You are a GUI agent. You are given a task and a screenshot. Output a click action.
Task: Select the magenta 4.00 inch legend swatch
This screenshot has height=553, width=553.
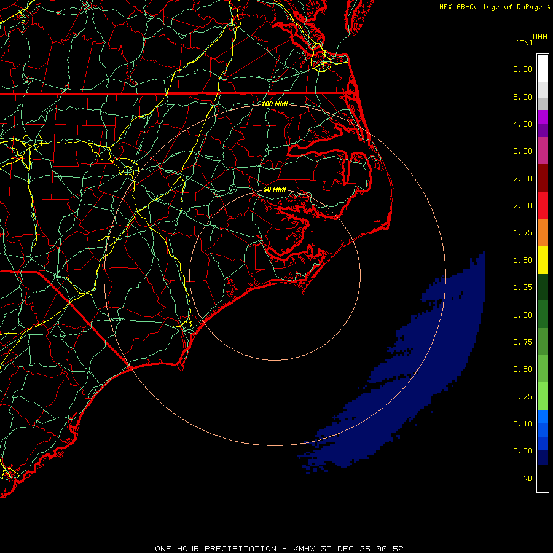click(543, 117)
